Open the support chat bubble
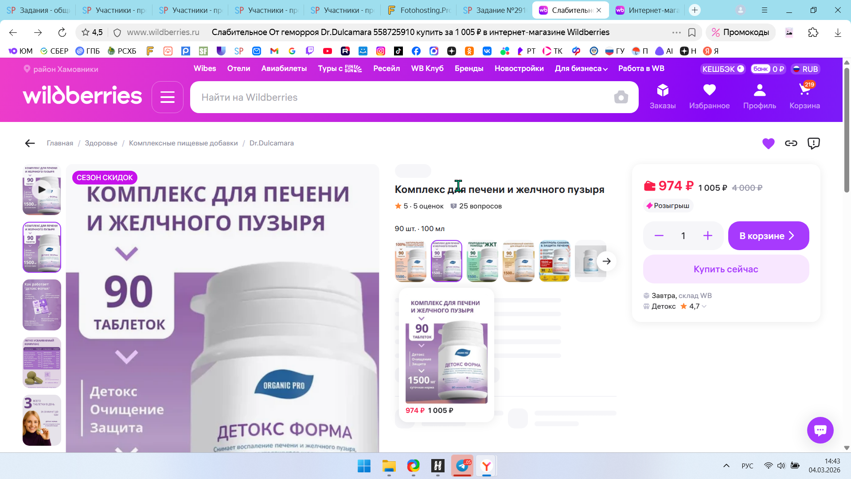This screenshot has height=479, width=851. 820,430
